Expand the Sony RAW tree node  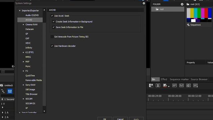click(23, 85)
